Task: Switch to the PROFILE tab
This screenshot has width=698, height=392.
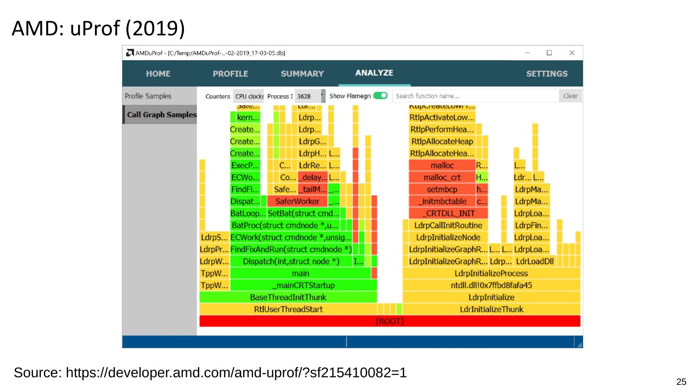Action: 230,74
